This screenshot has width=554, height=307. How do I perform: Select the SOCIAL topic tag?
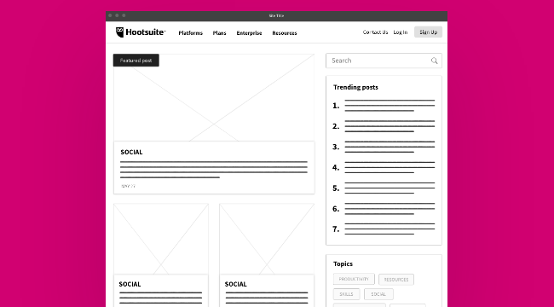(378, 294)
